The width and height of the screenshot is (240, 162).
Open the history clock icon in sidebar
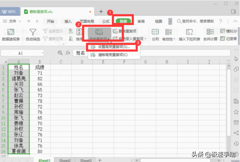[x=236, y=144]
